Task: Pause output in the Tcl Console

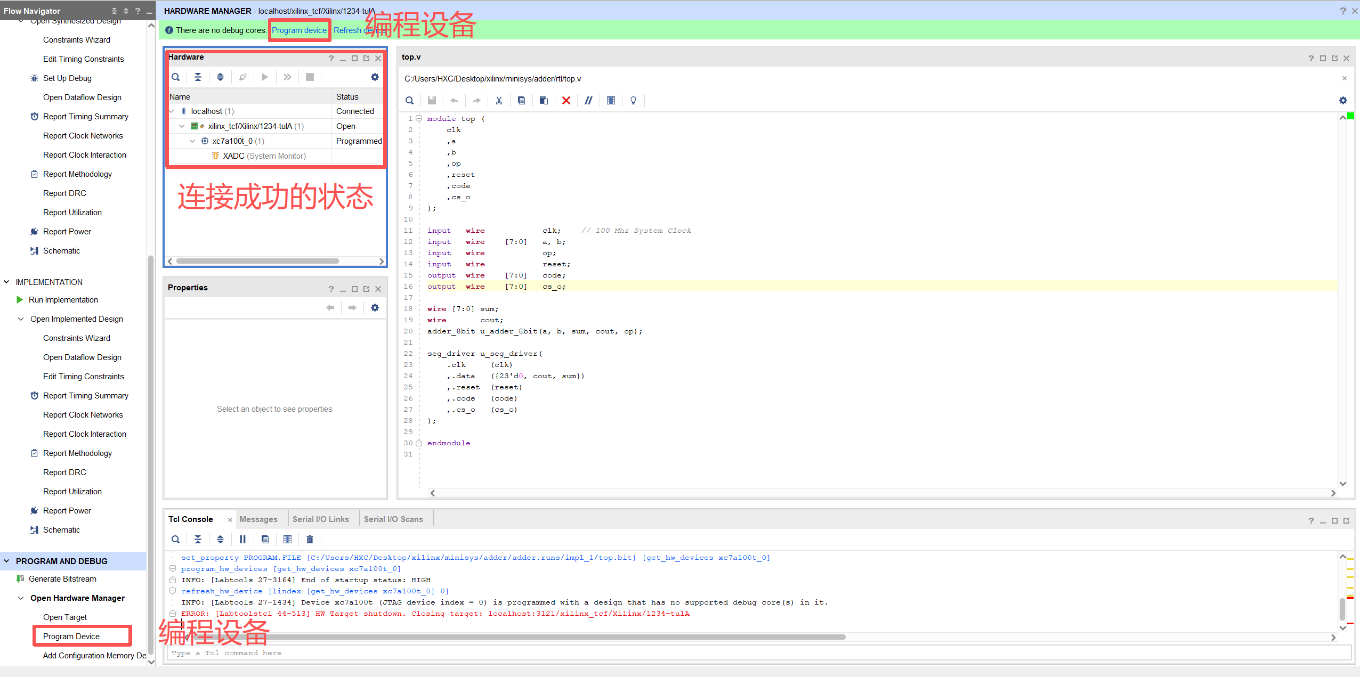Action: tap(242, 539)
